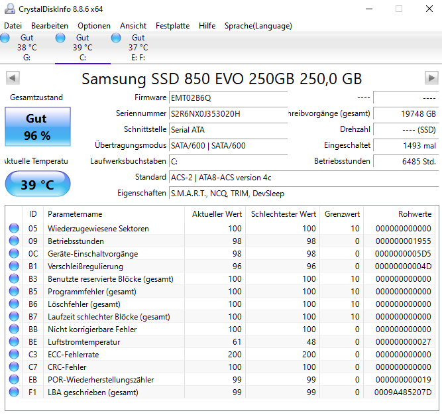Click the Firmware value field
The width and height of the screenshot is (442, 415).
click(x=228, y=97)
